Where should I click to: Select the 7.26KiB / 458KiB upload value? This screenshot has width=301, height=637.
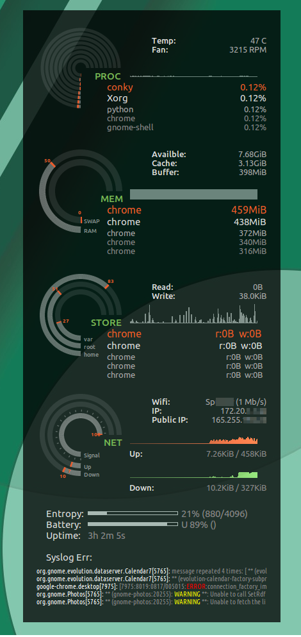pyautogui.click(x=236, y=454)
